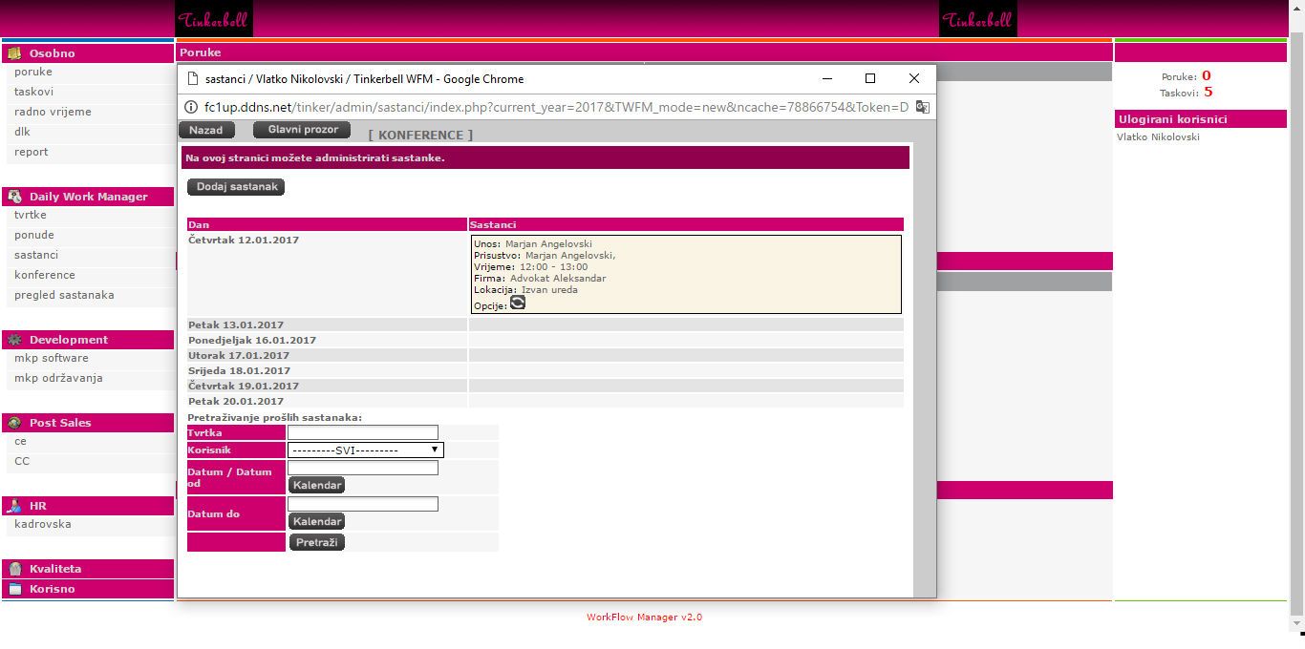Open pregled sastanaka in the sidebar
The height and width of the screenshot is (649, 1305).
(x=64, y=295)
